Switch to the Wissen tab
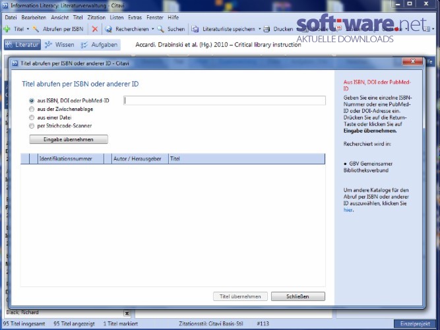The image size is (440, 330). click(x=59, y=45)
